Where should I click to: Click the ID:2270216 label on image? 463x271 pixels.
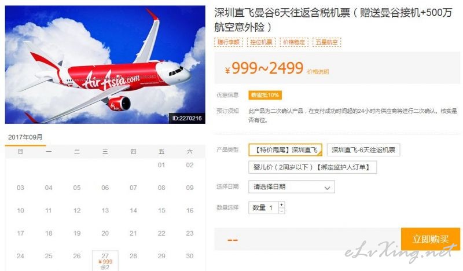(187, 118)
